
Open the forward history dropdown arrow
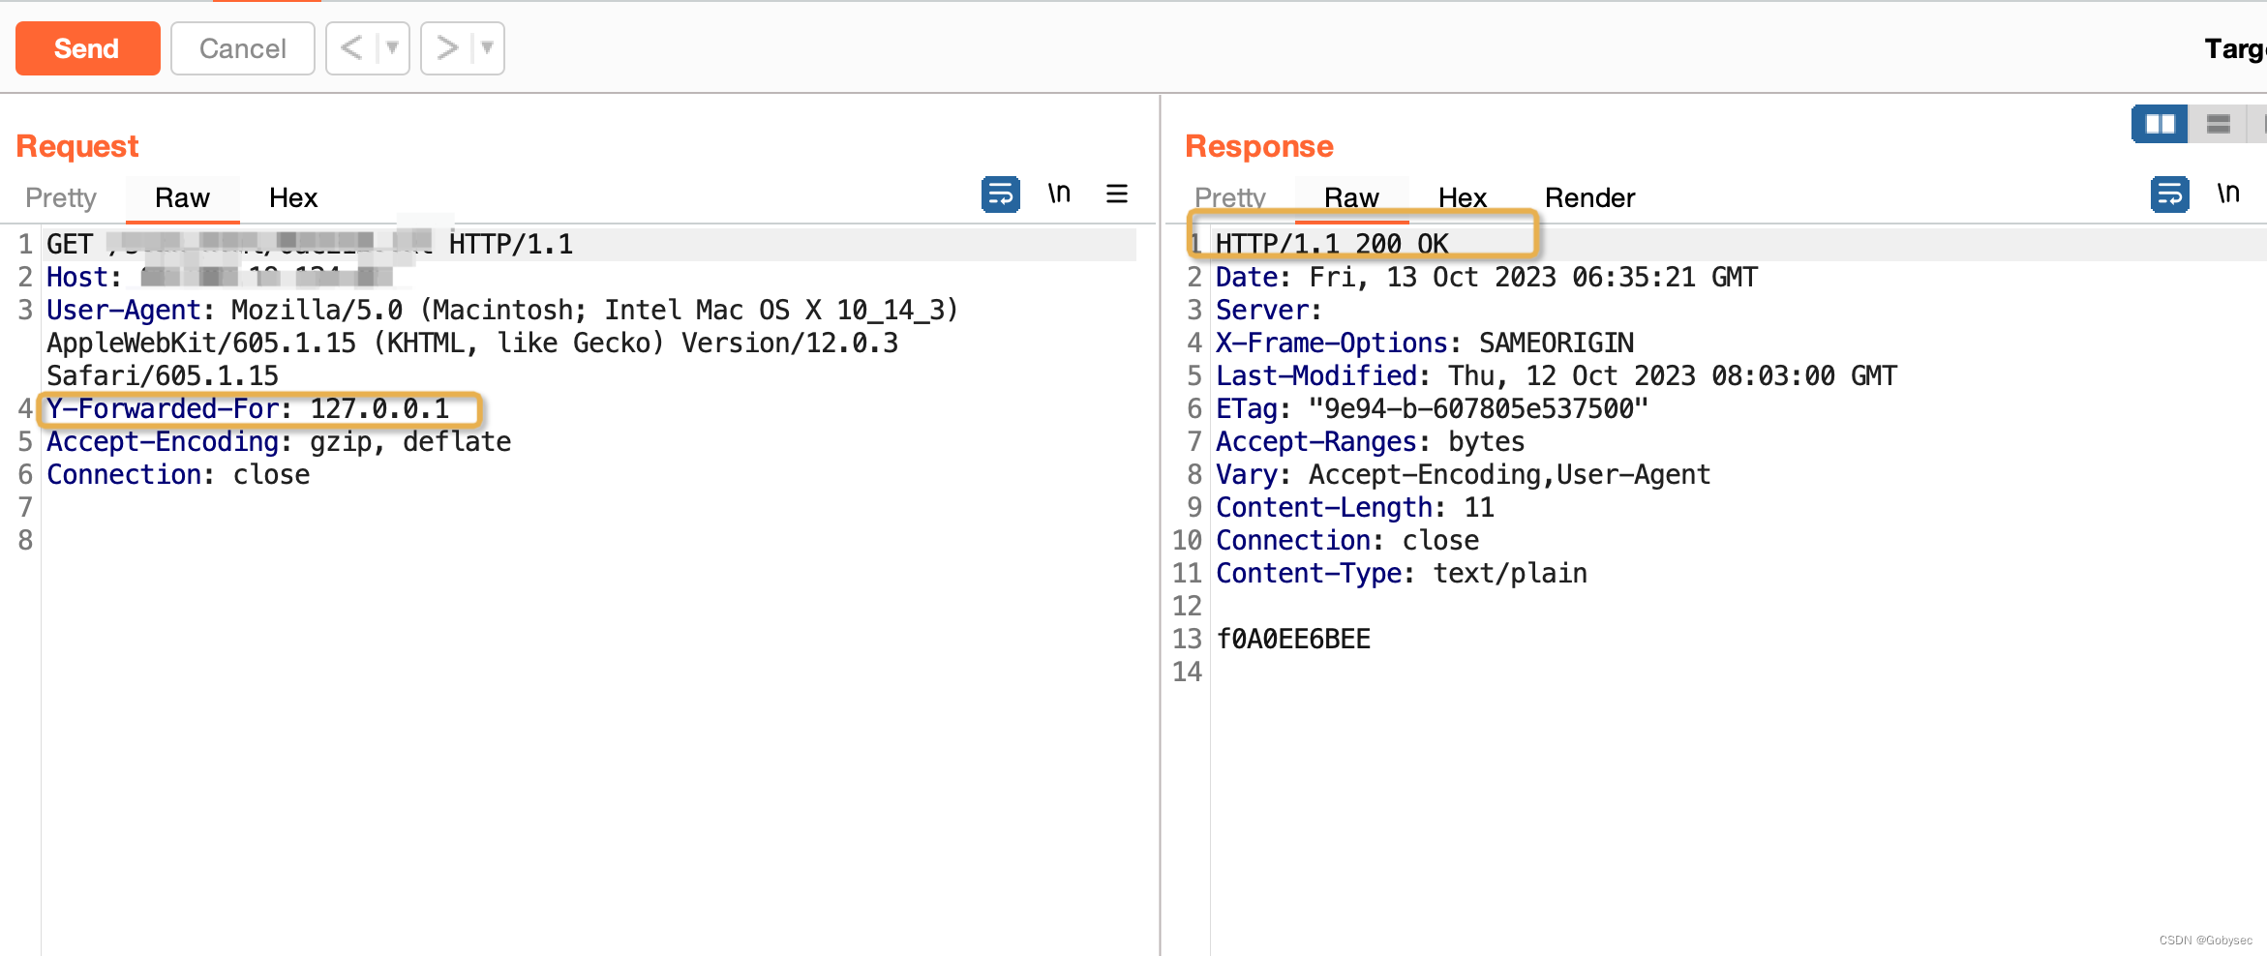coord(487,48)
